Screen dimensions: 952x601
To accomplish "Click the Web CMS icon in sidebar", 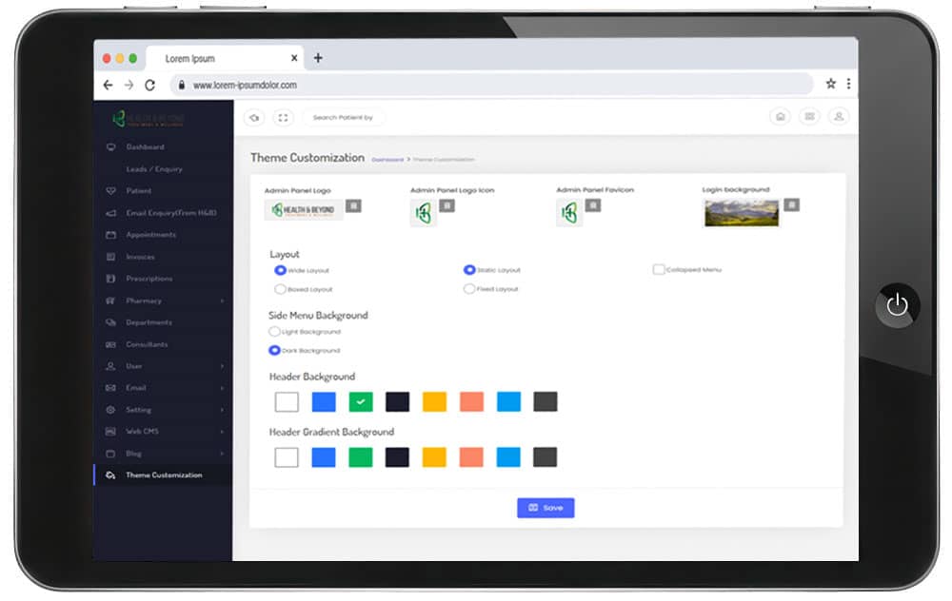I will (110, 431).
